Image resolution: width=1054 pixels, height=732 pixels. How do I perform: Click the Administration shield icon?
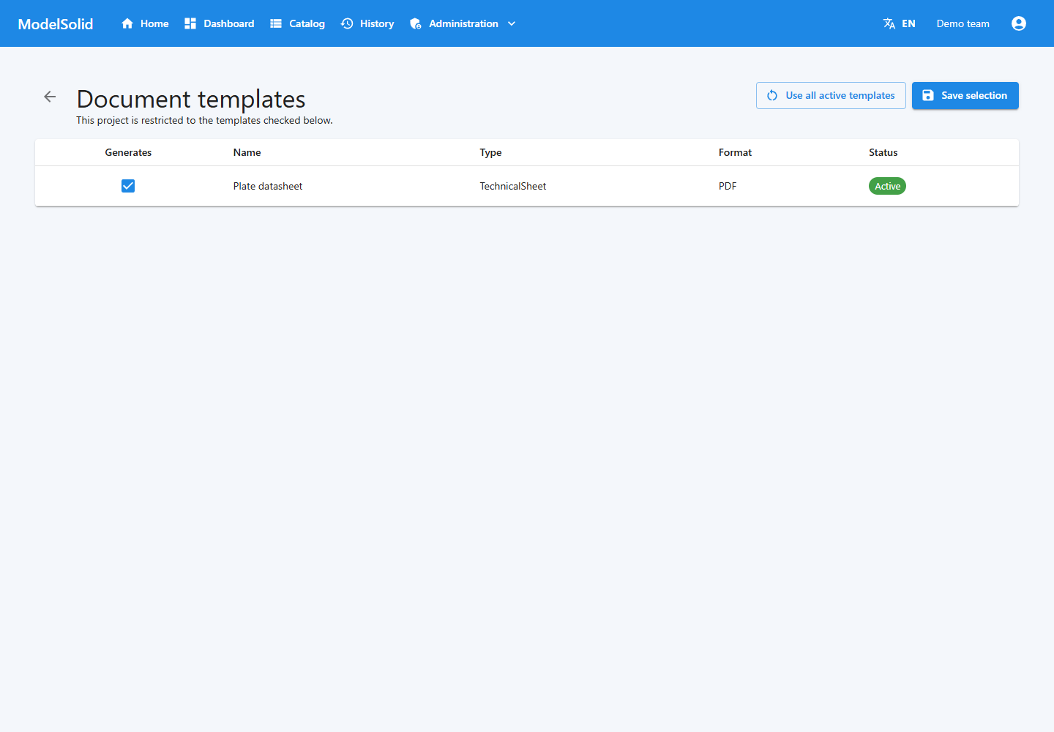[x=416, y=23]
